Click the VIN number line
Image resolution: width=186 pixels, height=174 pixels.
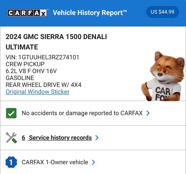point(42,57)
